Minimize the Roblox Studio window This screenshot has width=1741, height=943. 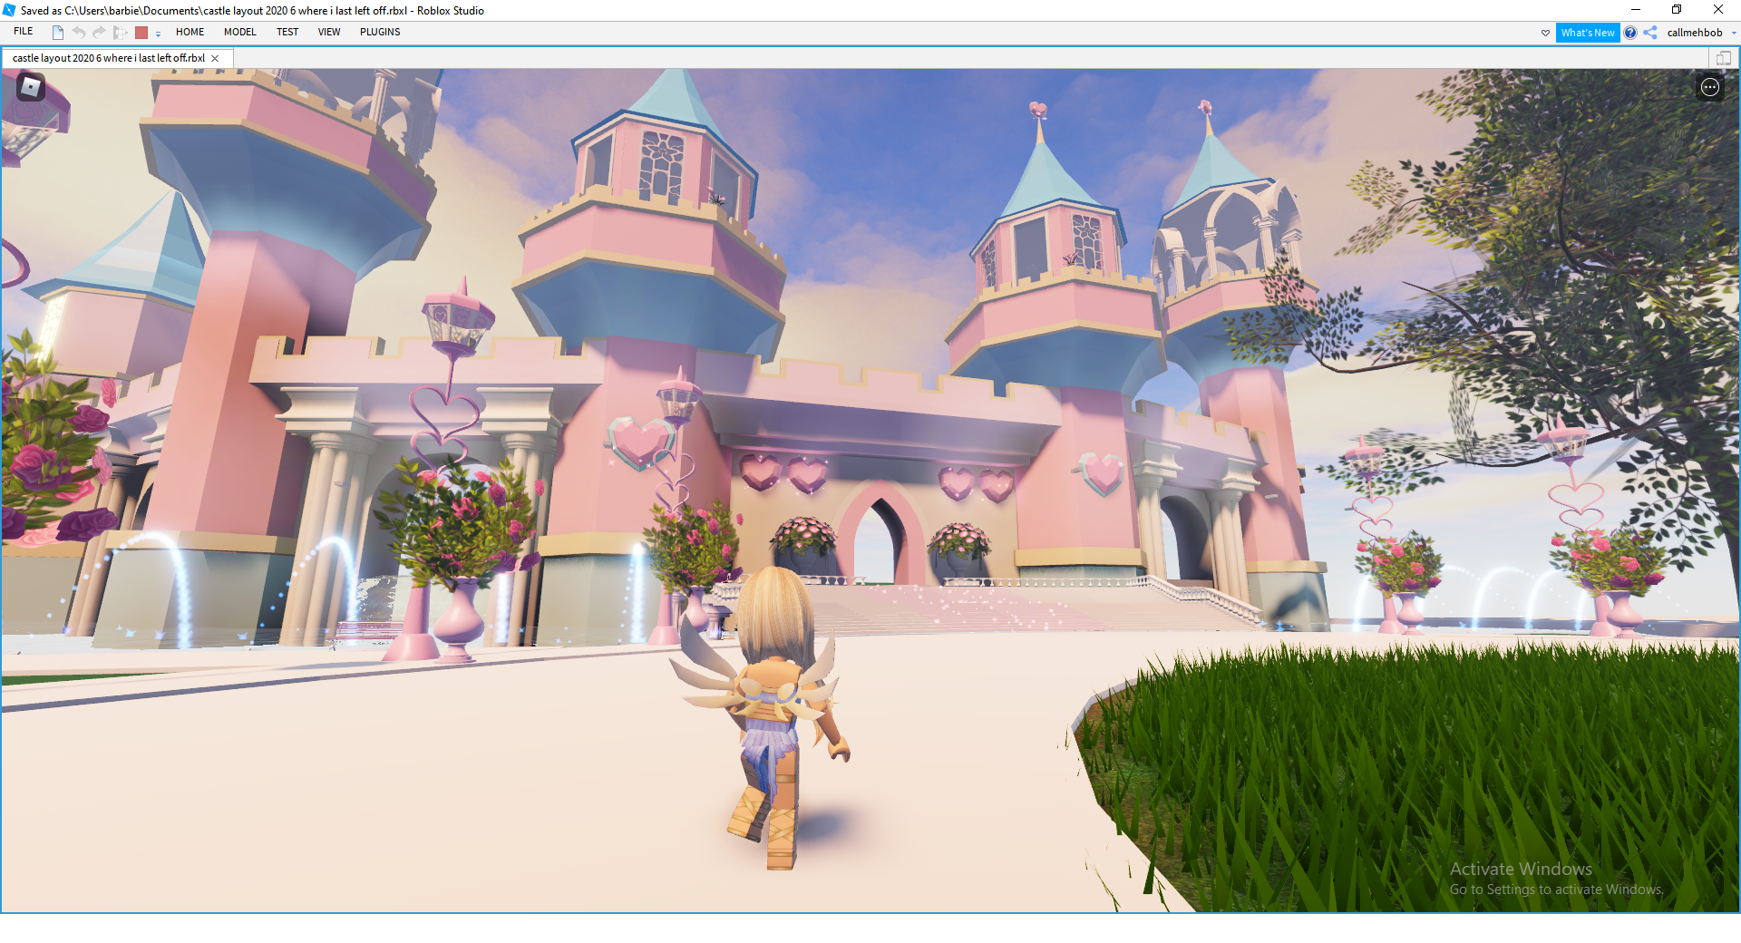[x=1636, y=10]
